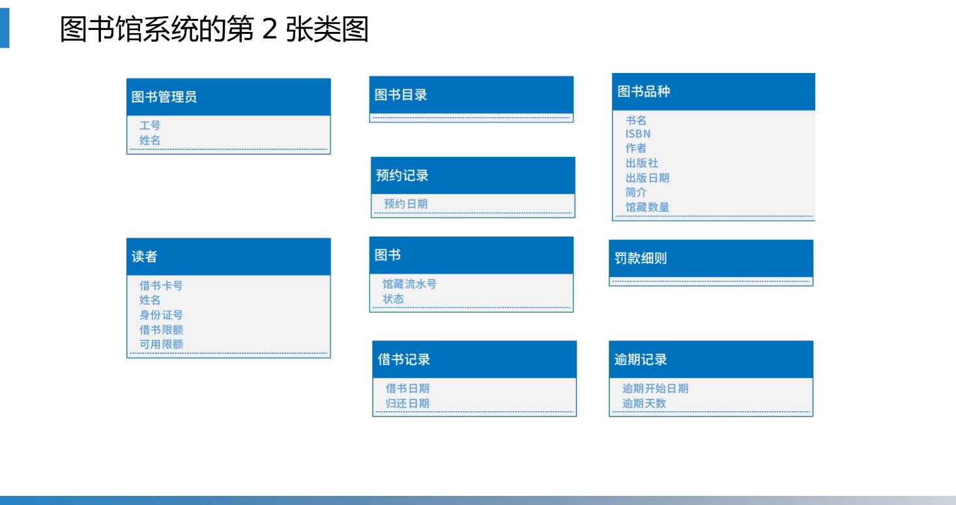Click the 作者 attribute

click(636, 148)
